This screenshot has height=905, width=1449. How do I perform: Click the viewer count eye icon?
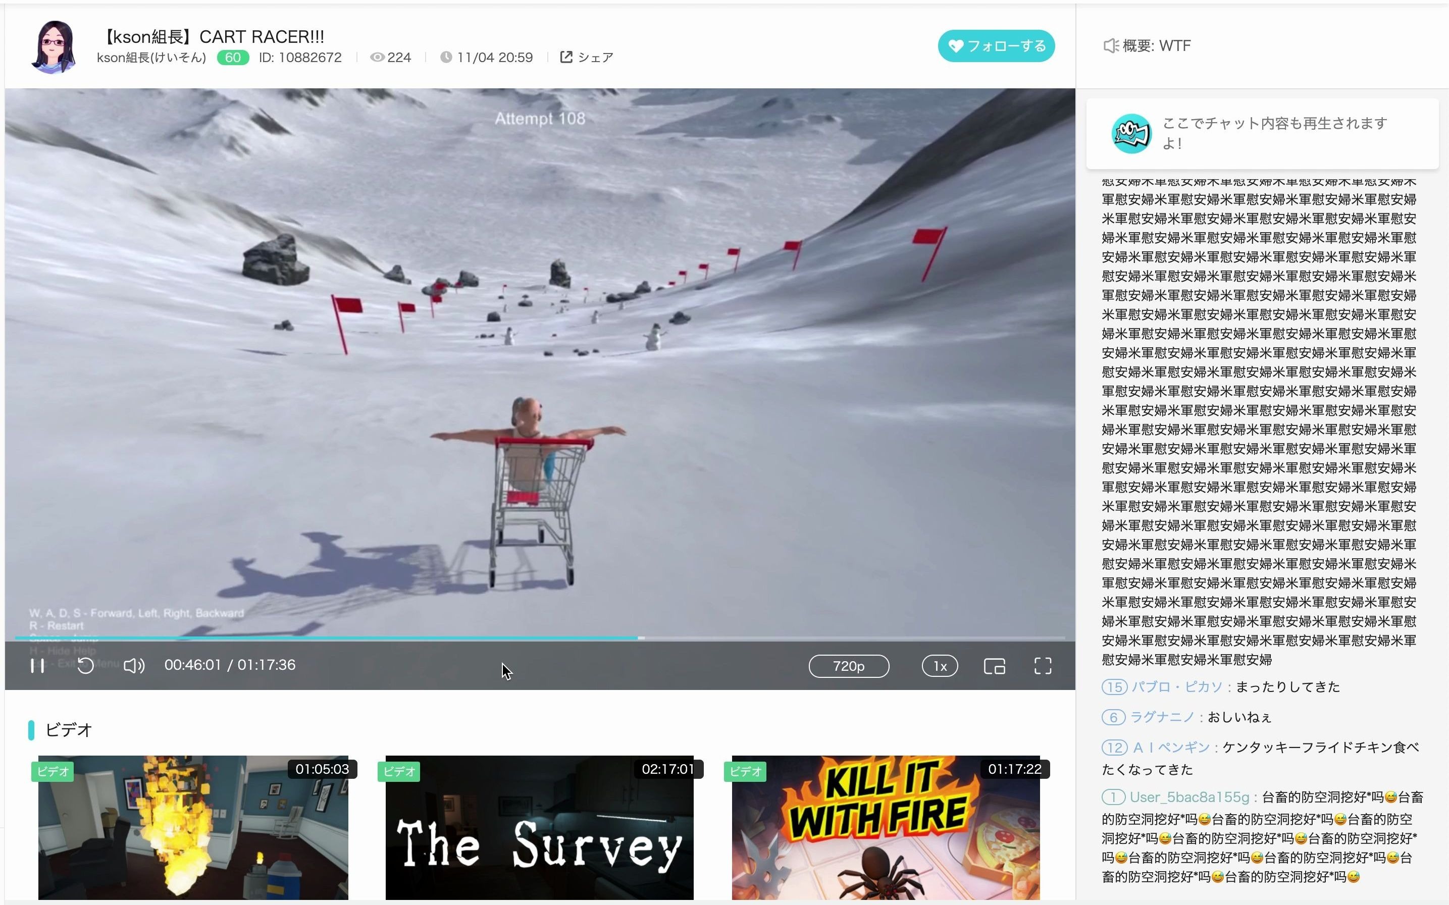[x=377, y=58]
